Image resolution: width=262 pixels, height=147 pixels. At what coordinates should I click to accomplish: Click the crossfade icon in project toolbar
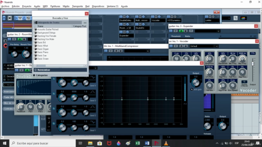235,18
